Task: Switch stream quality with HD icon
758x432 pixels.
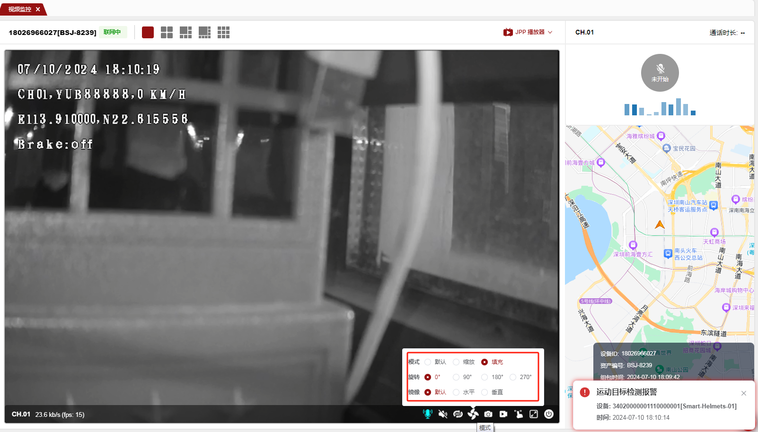Action: (x=458, y=414)
